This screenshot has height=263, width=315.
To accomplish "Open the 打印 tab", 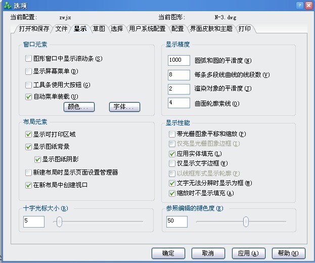I will coord(245,29).
